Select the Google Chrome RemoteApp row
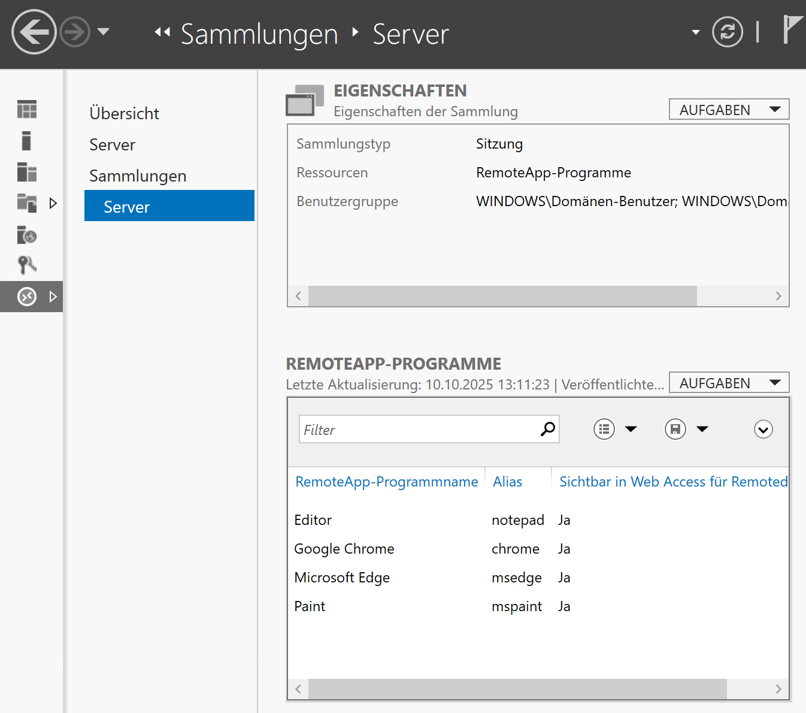Image resolution: width=806 pixels, height=713 pixels. pyautogui.click(x=344, y=549)
